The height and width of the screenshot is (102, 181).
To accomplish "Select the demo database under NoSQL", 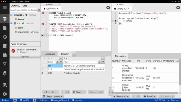I will 21,19.
